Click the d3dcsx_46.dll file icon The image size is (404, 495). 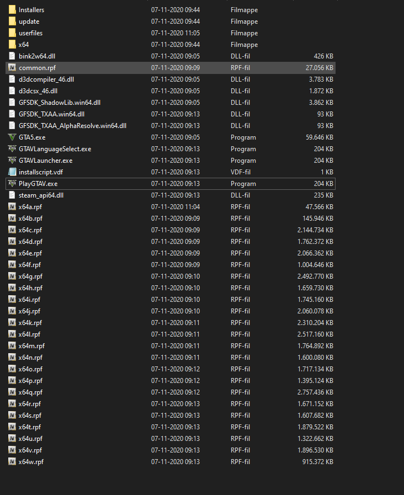pos(12,91)
